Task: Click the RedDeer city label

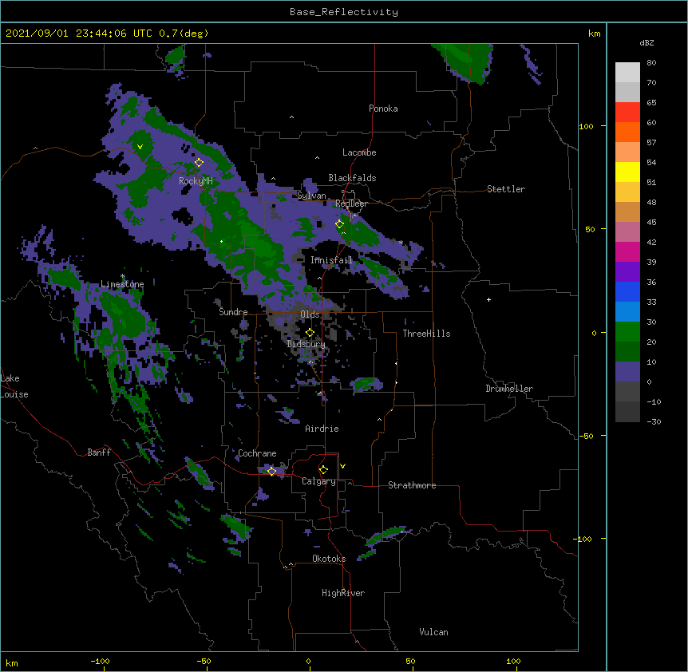Action: (352, 204)
